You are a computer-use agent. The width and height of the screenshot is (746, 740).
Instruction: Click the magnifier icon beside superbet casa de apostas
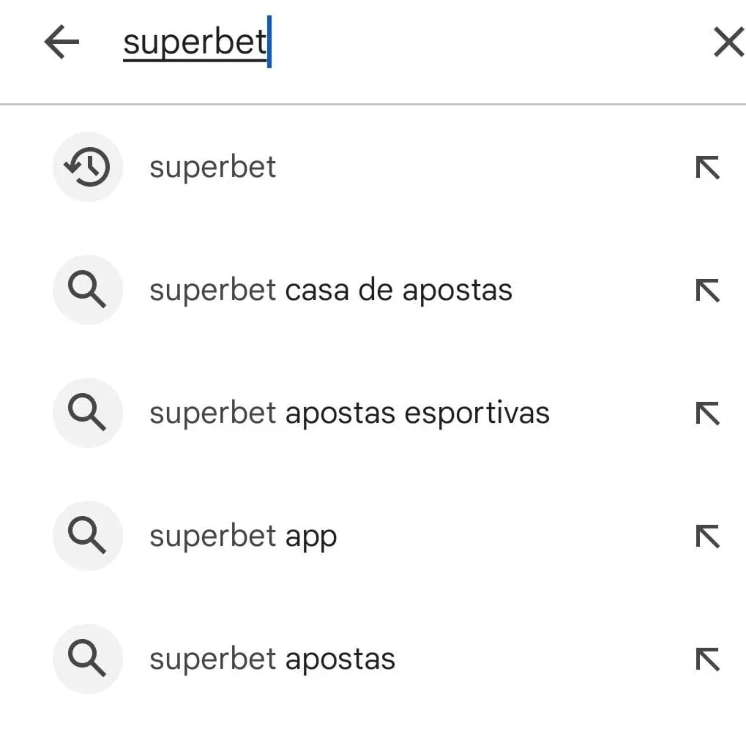[x=87, y=290]
